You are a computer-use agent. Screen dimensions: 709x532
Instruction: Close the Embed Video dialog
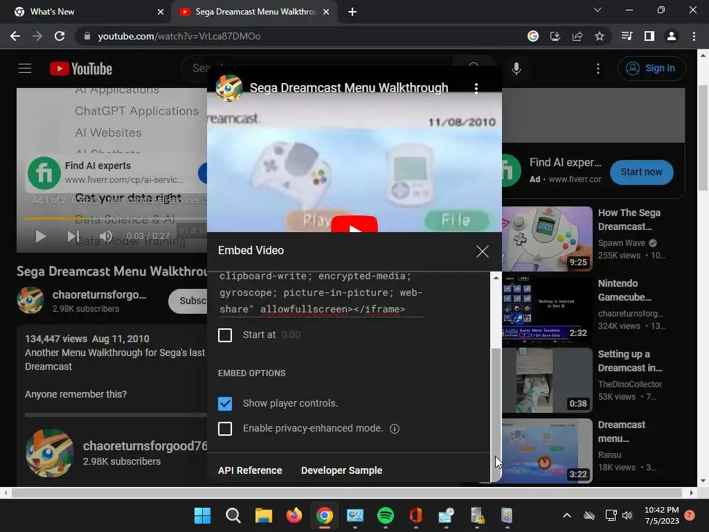(x=482, y=251)
